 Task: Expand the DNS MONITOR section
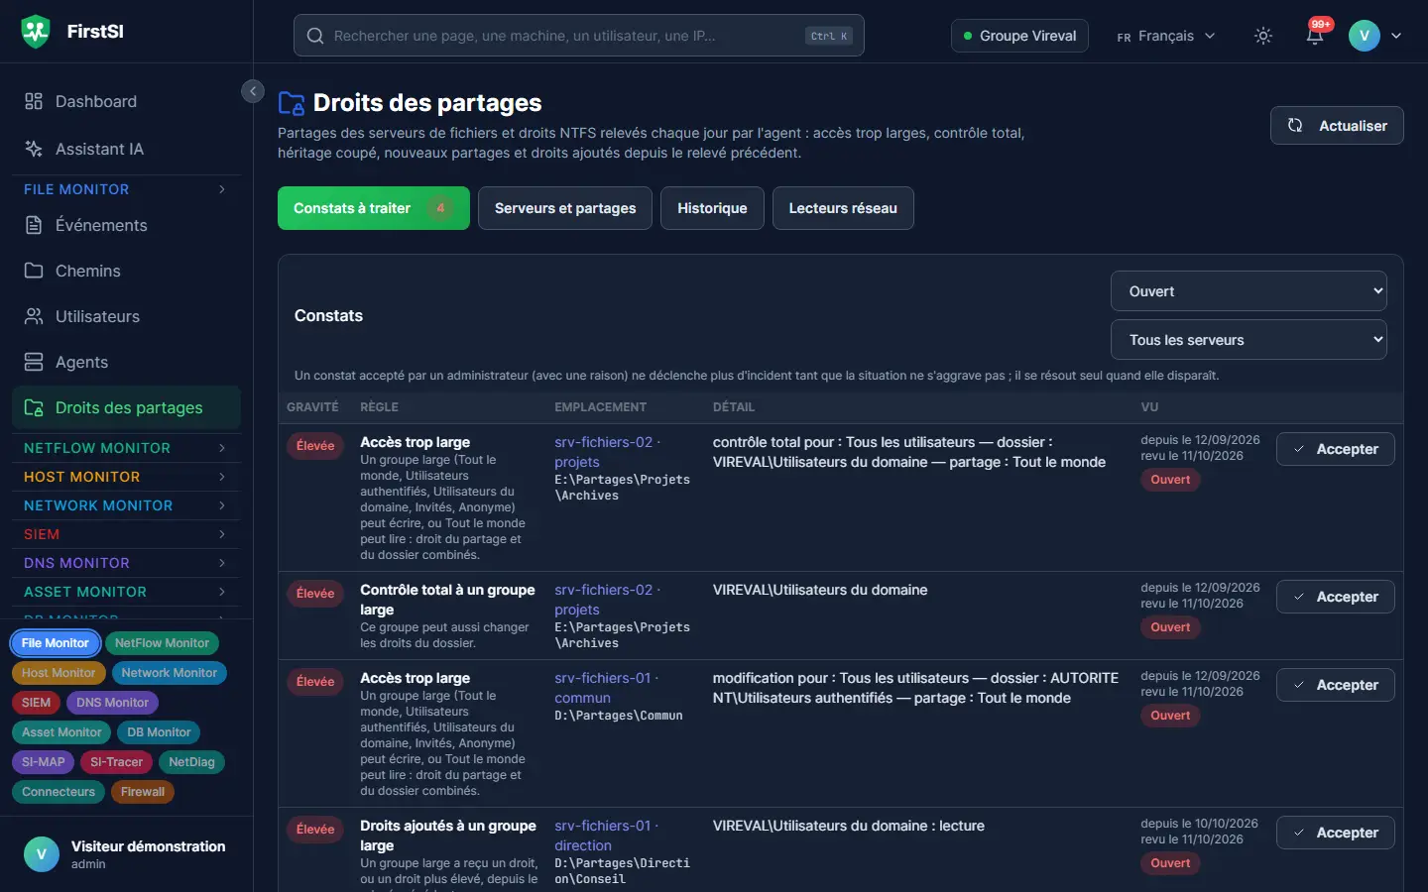(x=127, y=563)
